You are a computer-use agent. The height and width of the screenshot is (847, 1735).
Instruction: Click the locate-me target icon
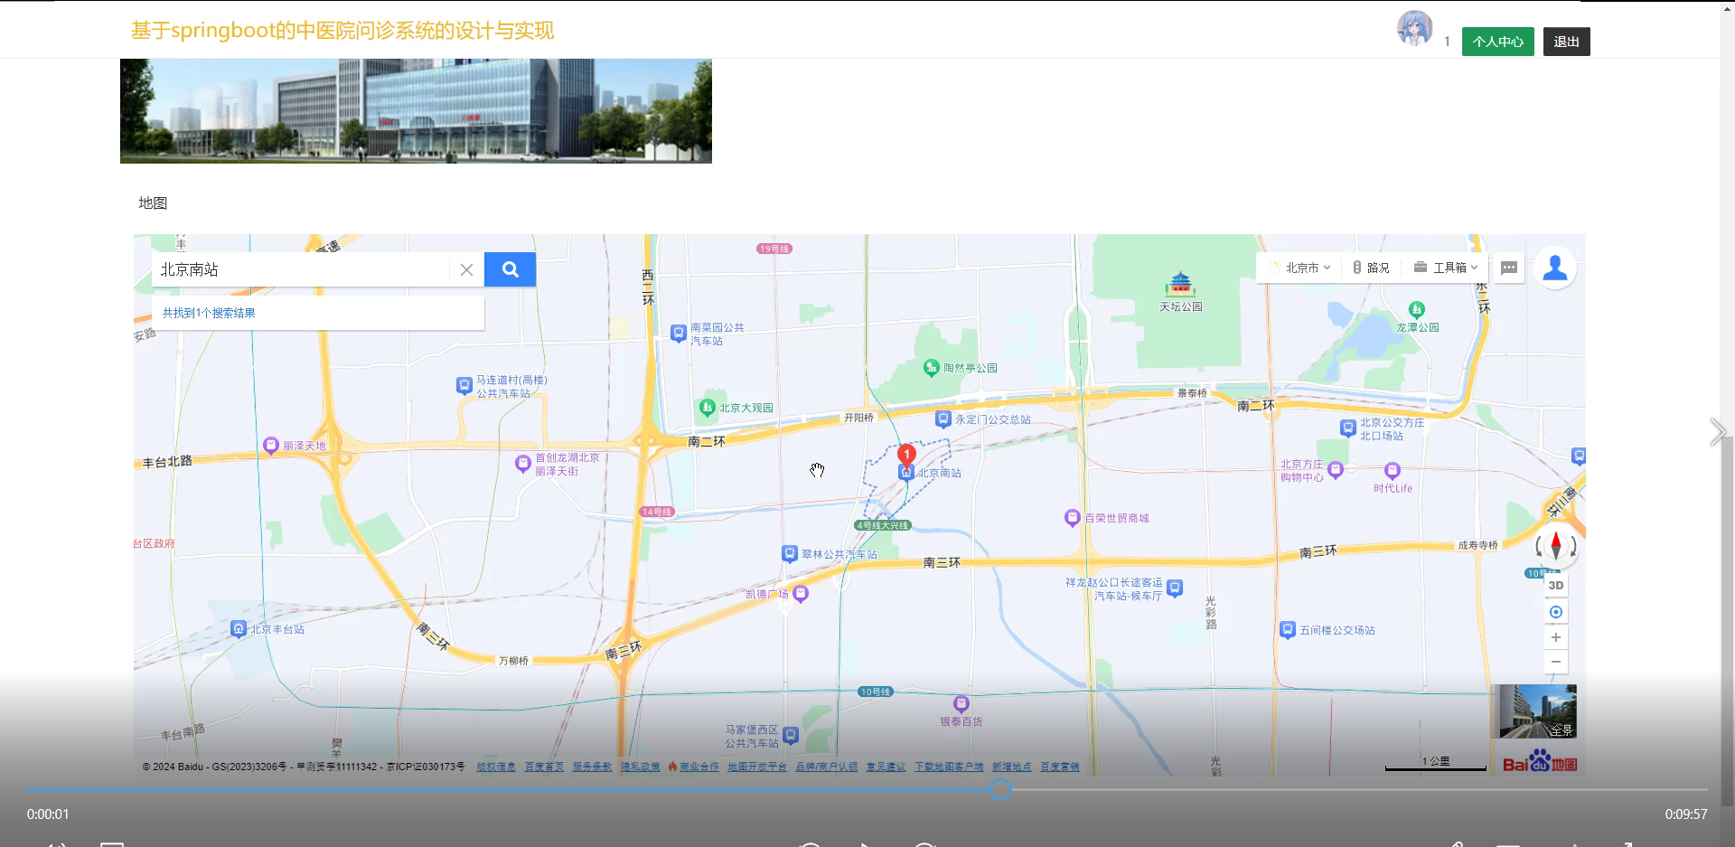tap(1556, 612)
